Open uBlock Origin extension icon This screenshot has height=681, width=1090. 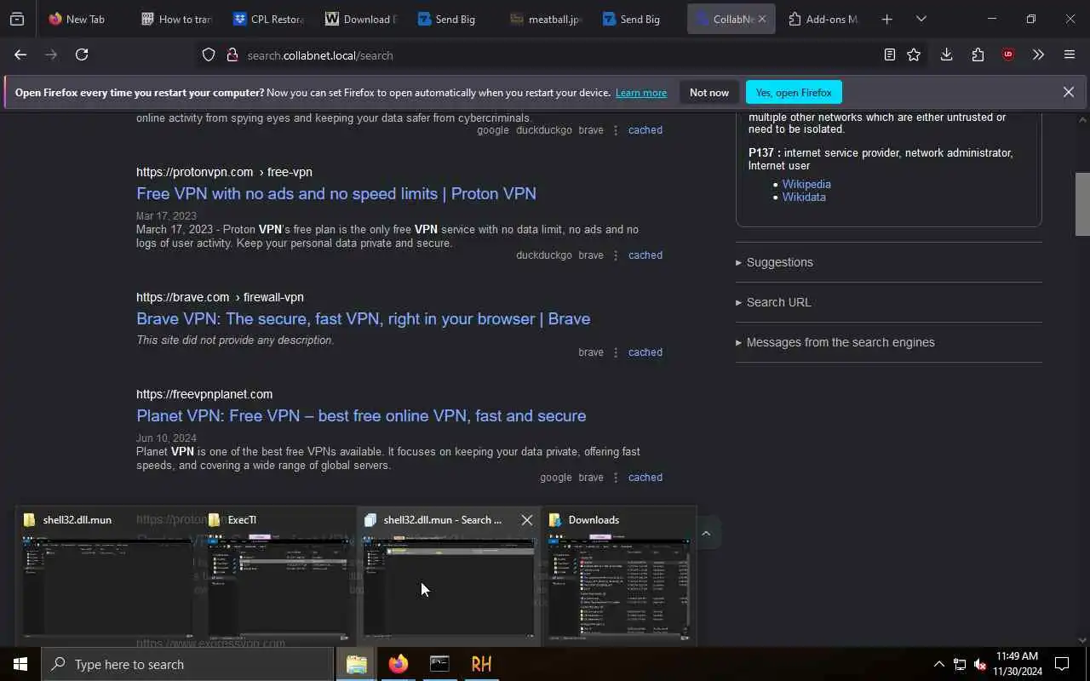coord(1008,54)
